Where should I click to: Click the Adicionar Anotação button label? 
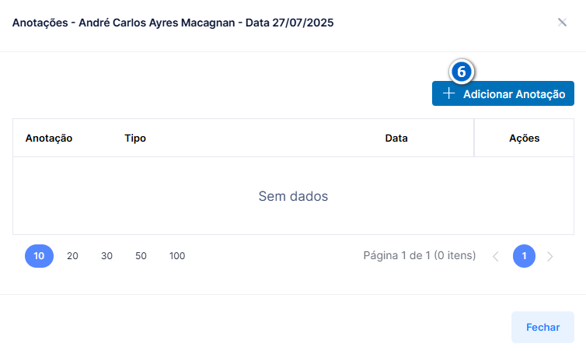pyautogui.click(x=514, y=94)
